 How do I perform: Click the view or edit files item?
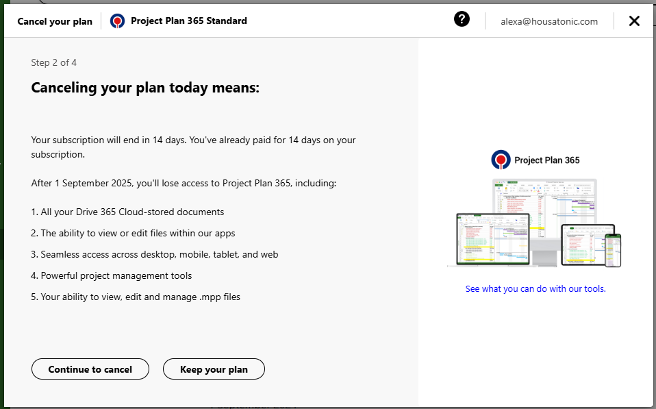tap(133, 233)
